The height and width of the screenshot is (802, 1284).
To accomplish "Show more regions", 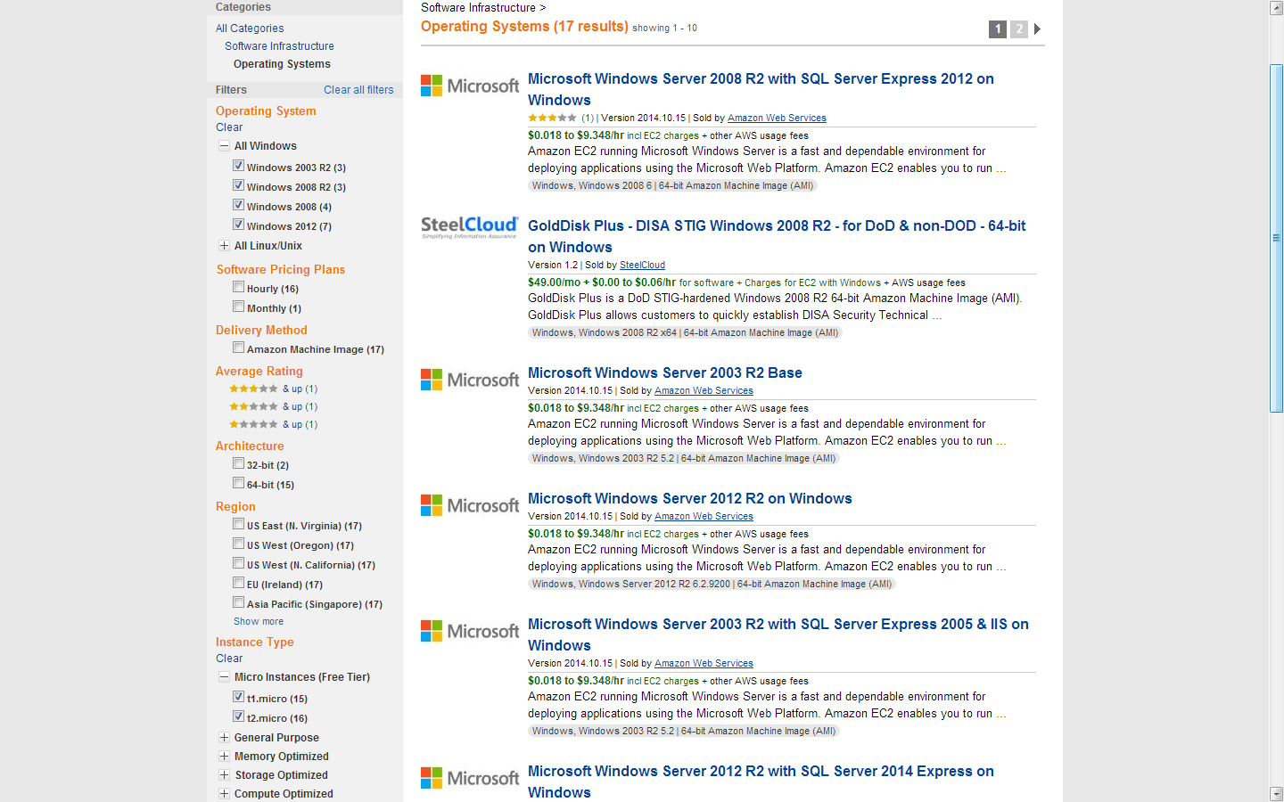I will [x=259, y=622].
